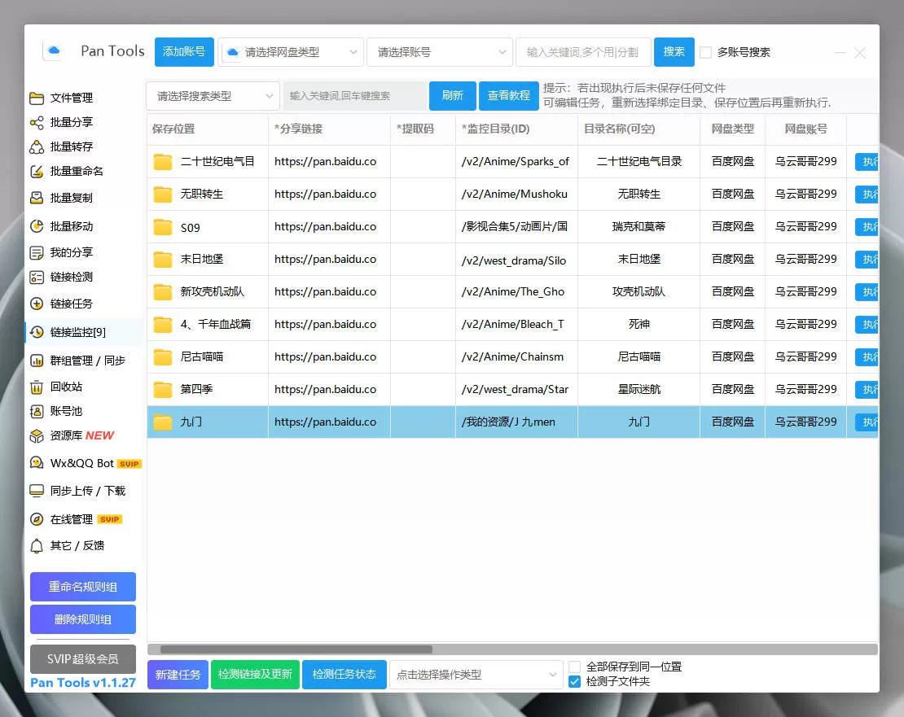Click the 查看教程 button
The height and width of the screenshot is (717, 904).
(508, 95)
